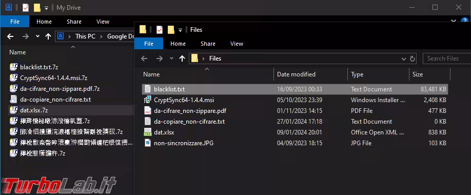Image resolution: width=471 pixels, height=195 pixels.
Task: Click in the Search Files box
Action: [447, 59]
